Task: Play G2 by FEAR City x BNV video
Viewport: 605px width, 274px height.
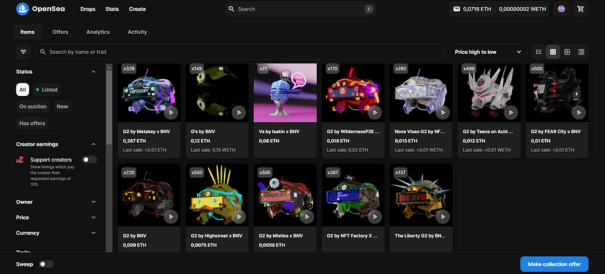Action: click(x=579, y=112)
